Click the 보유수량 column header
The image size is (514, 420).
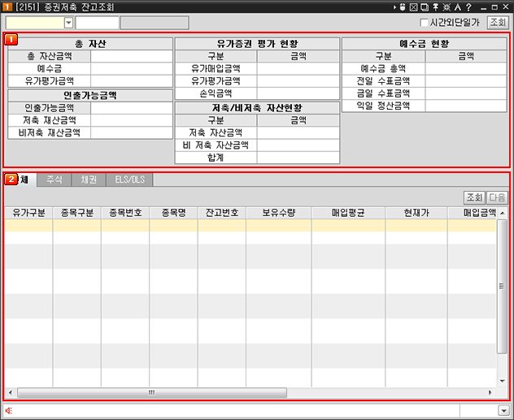(x=278, y=213)
